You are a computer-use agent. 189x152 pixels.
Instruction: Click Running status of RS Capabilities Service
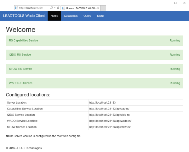click(175, 41)
